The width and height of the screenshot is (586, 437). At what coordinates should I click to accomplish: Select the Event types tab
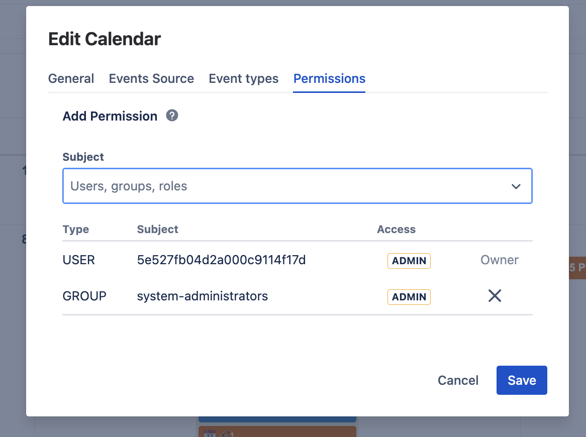click(243, 78)
